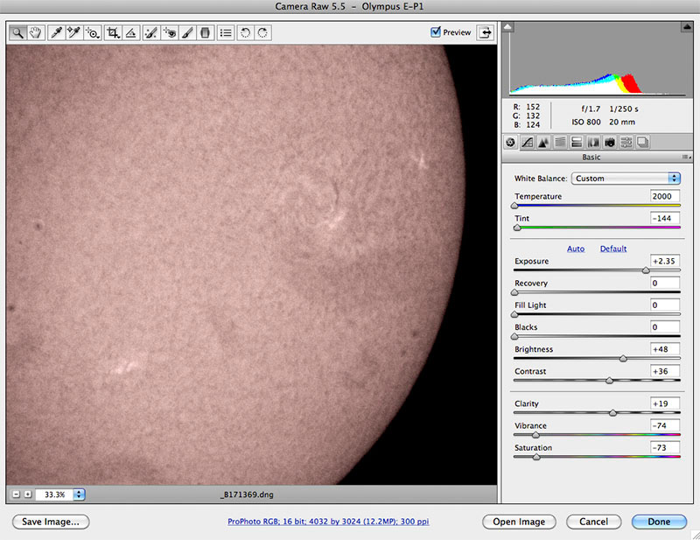This screenshot has height=540, width=700.
Task: Select the Red Eye Removal tool
Action: (x=169, y=33)
